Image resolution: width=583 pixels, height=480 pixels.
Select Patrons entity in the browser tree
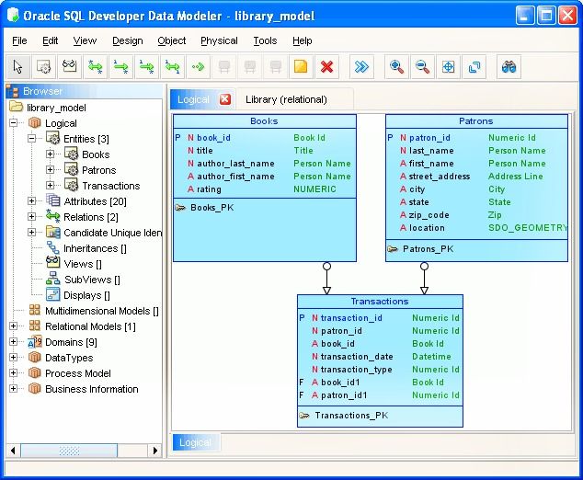pos(99,170)
